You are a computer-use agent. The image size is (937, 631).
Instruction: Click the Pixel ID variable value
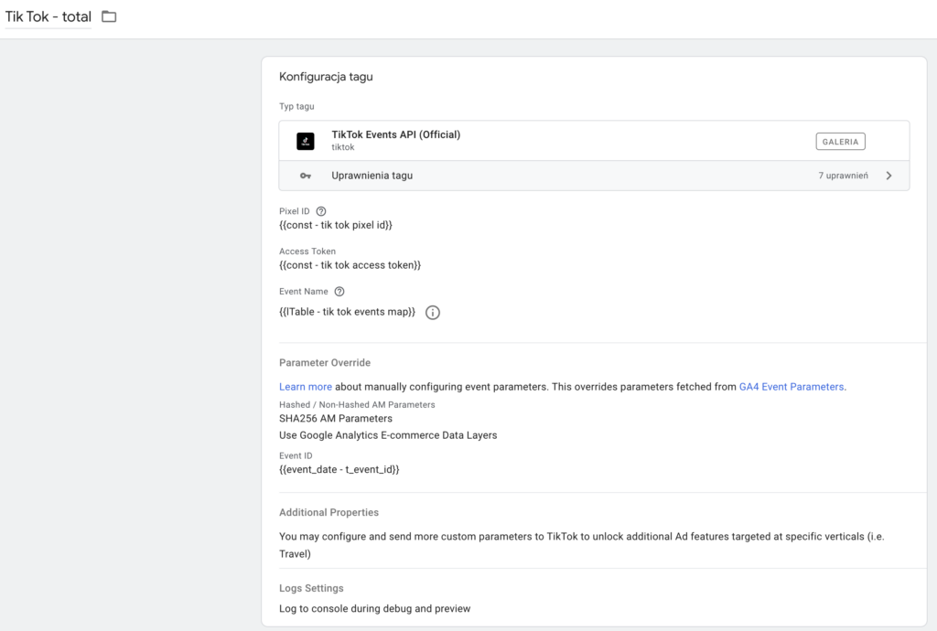coord(335,225)
